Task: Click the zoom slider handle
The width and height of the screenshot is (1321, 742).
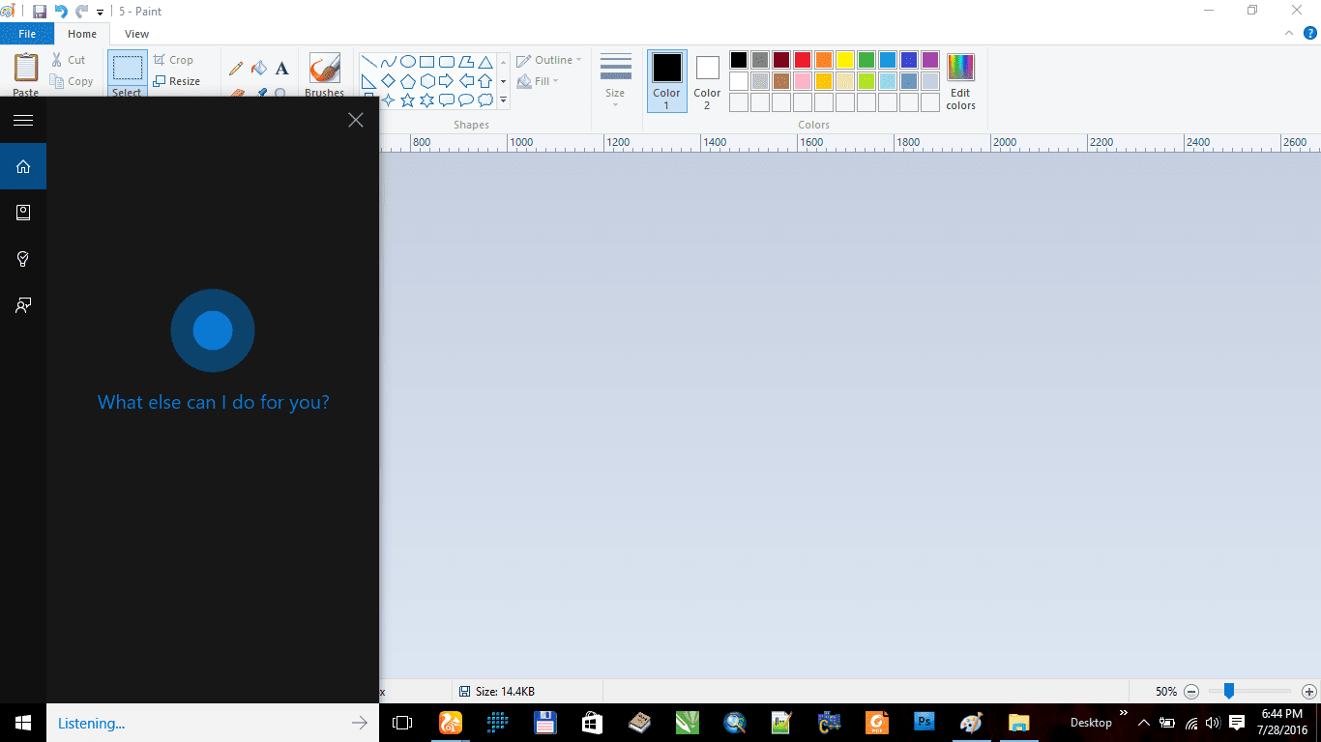Action: (x=1229, y=691)
